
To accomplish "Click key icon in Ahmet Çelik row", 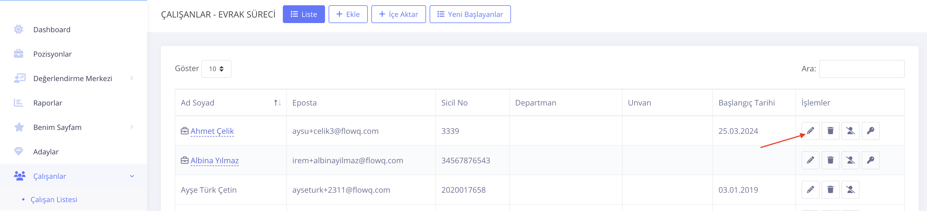I will (x=870, y=131).
